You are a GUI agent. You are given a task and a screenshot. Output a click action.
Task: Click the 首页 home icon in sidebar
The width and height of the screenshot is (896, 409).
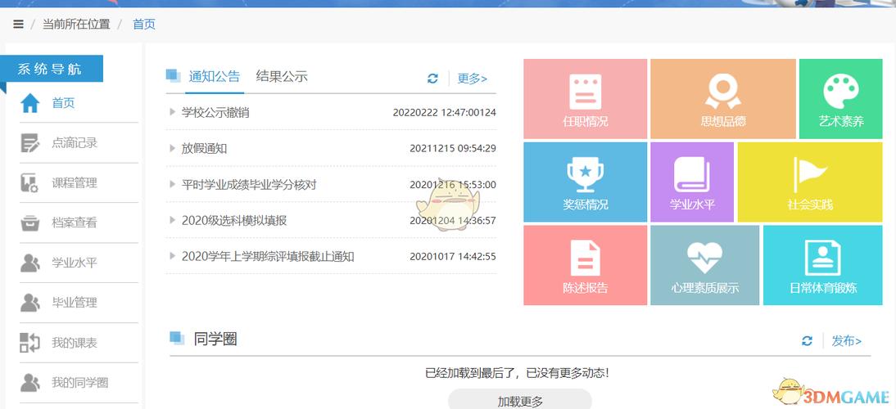pos(29,103)
